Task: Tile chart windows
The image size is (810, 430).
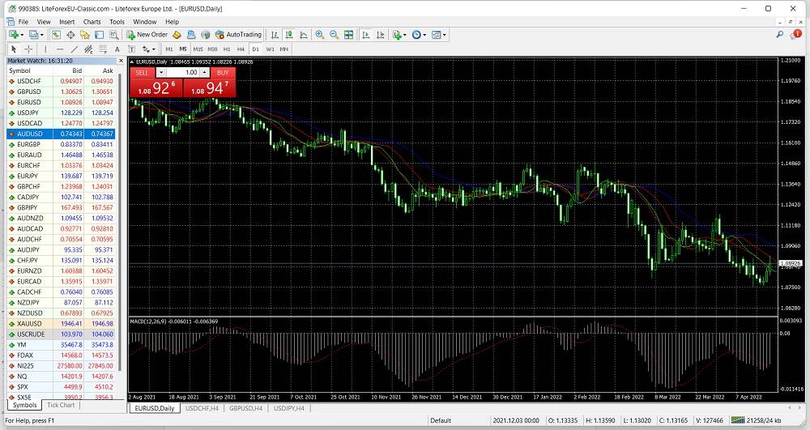Action: [x=348, y=35]
